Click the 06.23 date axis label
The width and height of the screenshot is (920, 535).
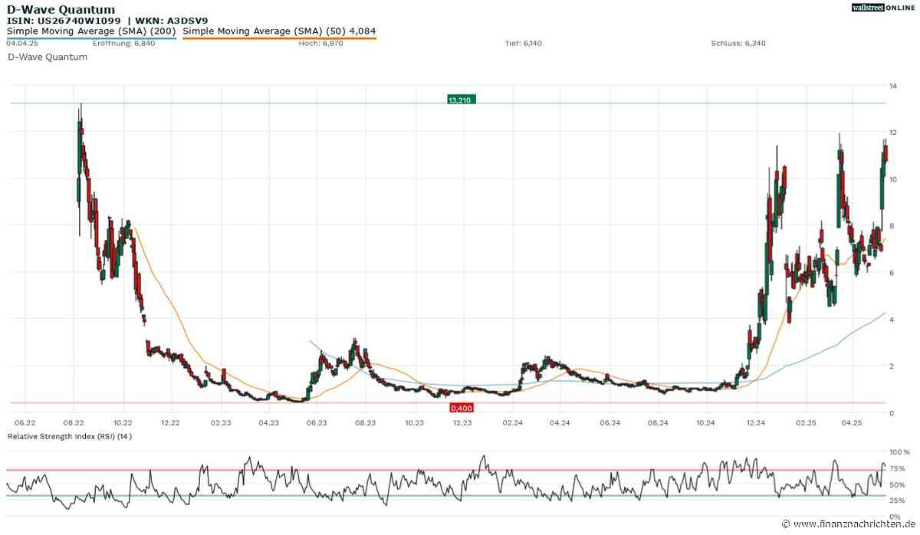pos(317,422)
